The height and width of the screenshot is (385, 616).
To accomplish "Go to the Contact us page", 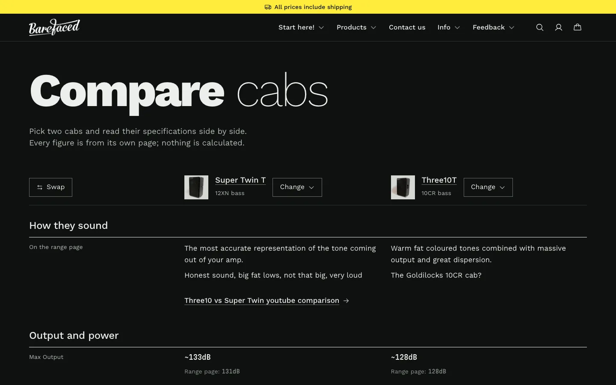I will (407, 27).
